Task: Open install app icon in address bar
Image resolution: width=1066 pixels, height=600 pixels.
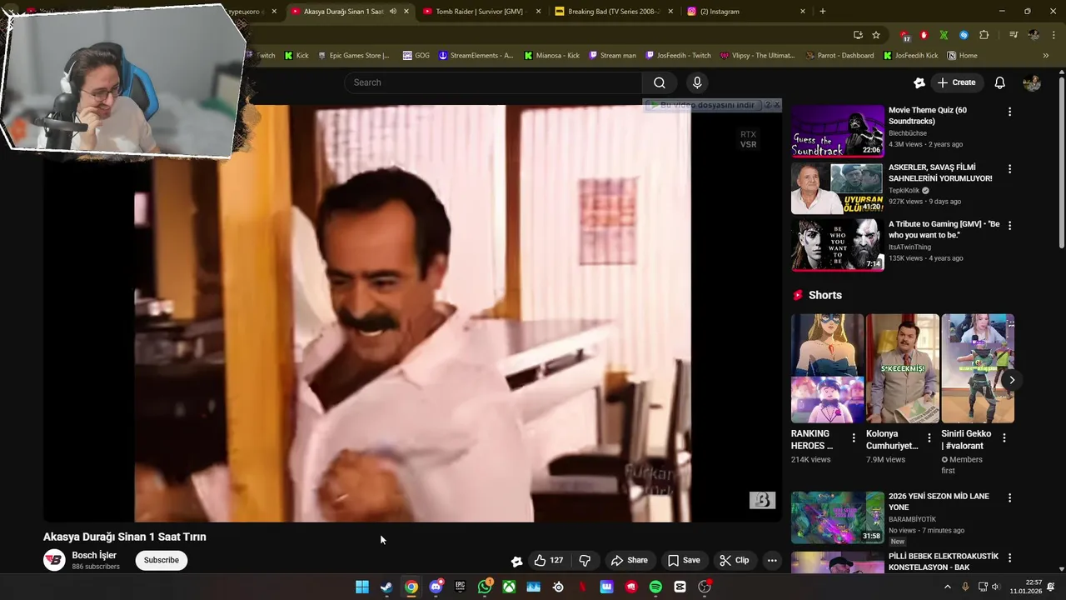Action: [858, 35]
